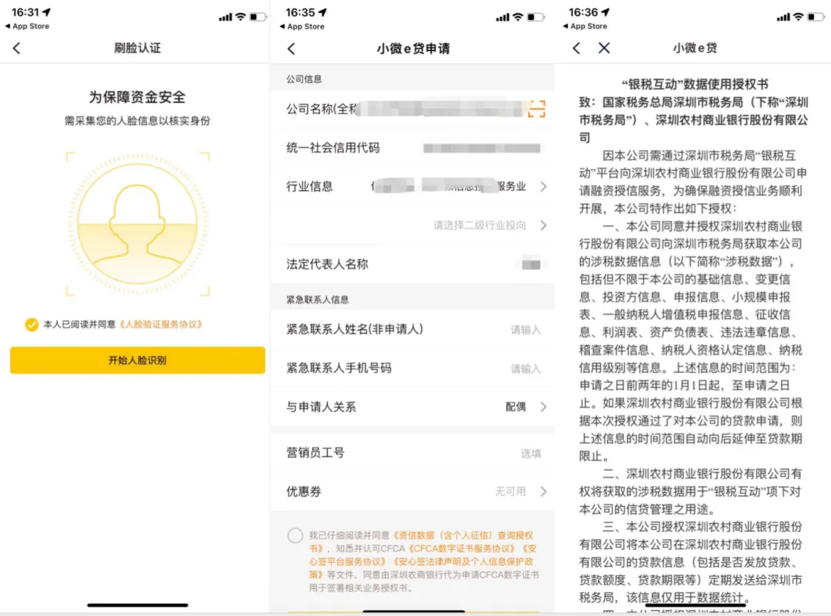Go back from the 刷脸认证 screen
The height and width of the screenshot is (616, 831).
[x=16, y=48]
